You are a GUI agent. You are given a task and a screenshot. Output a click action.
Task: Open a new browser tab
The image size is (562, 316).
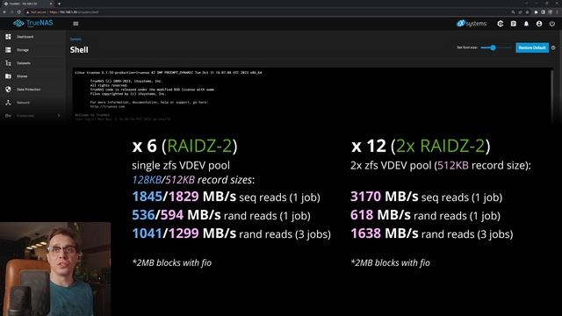point(59,4)
